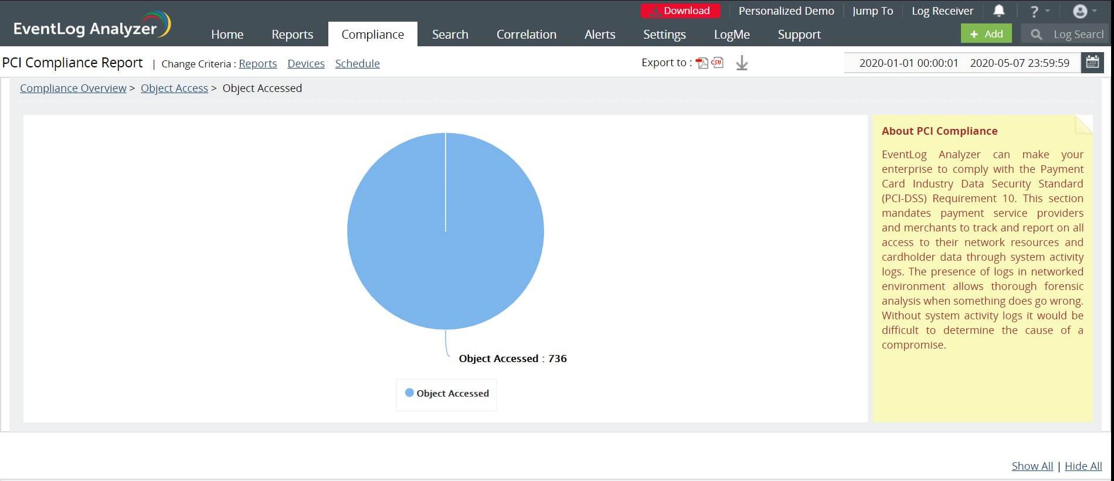Click the Show All link
1114x481 pixels.
(x=1033, y=466)
